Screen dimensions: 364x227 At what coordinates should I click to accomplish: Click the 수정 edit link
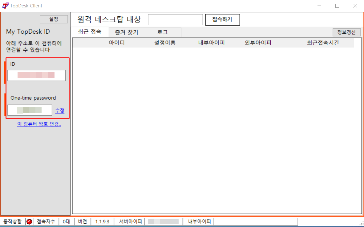click(x=60, y=111)
